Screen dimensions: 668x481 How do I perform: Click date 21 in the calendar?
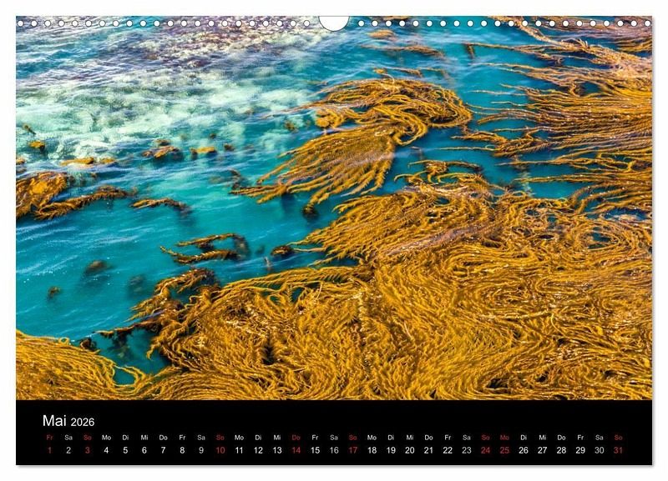pos(428,450)
